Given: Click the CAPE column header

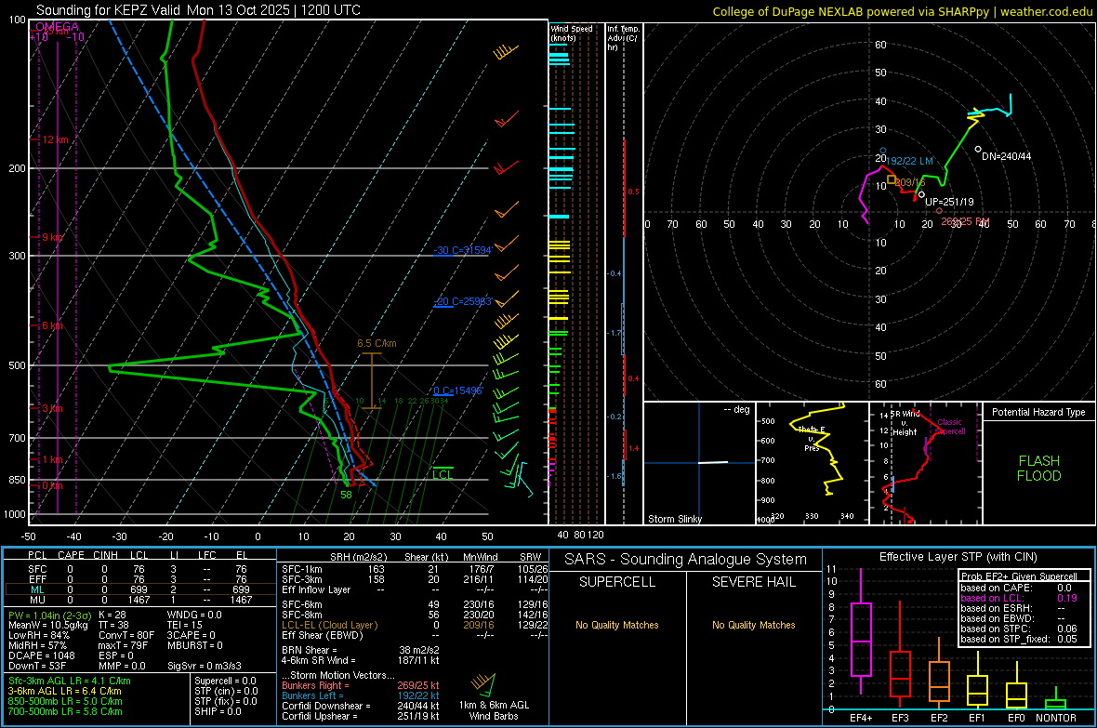Looking at the screenshot, I should pos(71,555).
